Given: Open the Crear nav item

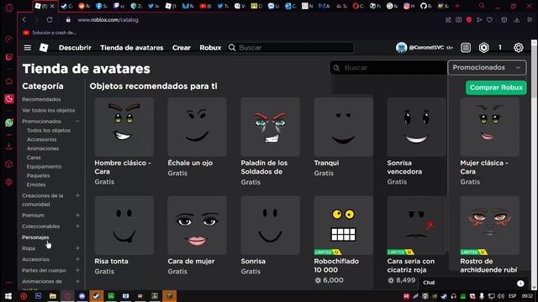Looking at the screenshot, I should pos(182,48).
